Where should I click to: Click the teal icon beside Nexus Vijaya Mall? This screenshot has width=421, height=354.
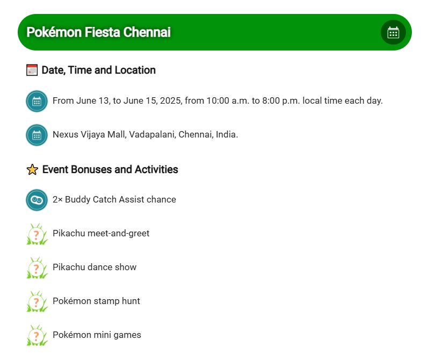click(37, 135)
